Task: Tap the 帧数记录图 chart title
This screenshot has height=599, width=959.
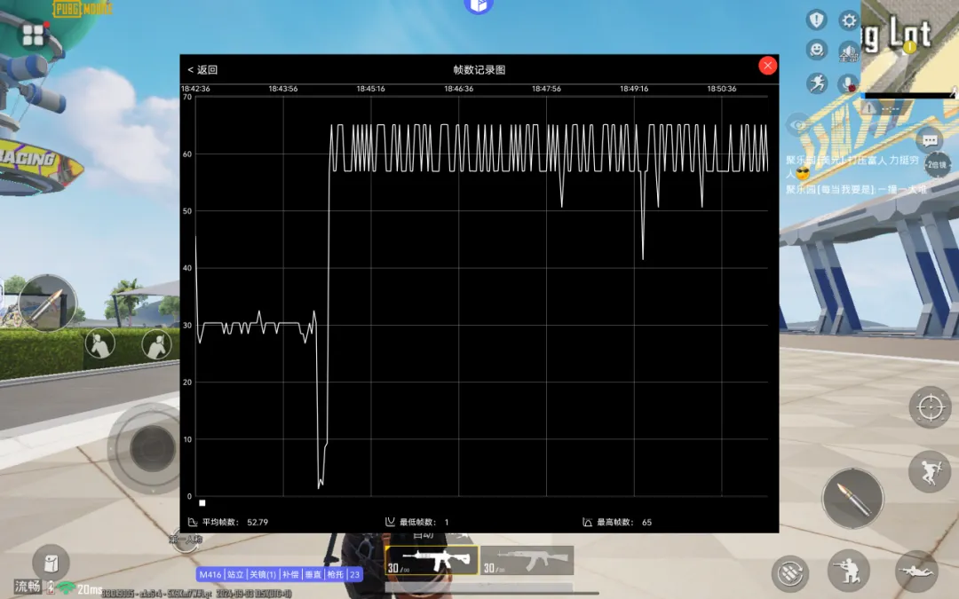Action: coord(479,70)
